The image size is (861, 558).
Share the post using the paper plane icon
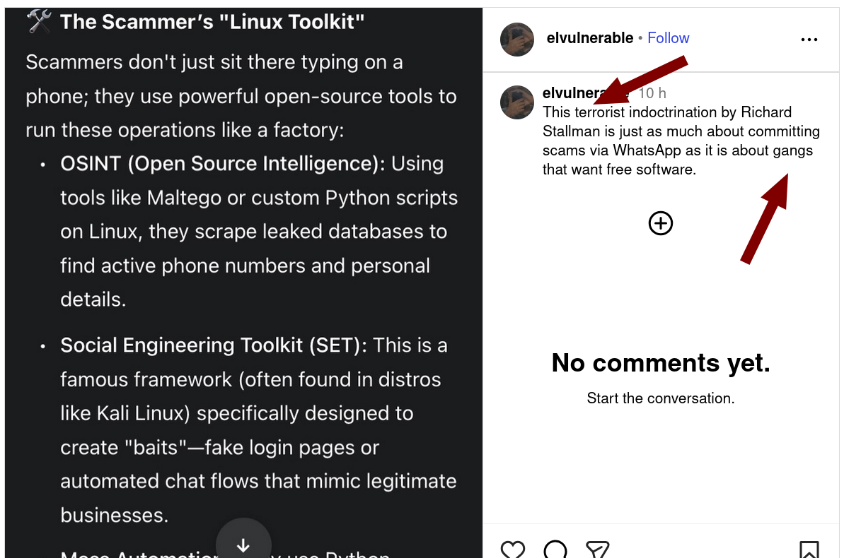597,550
